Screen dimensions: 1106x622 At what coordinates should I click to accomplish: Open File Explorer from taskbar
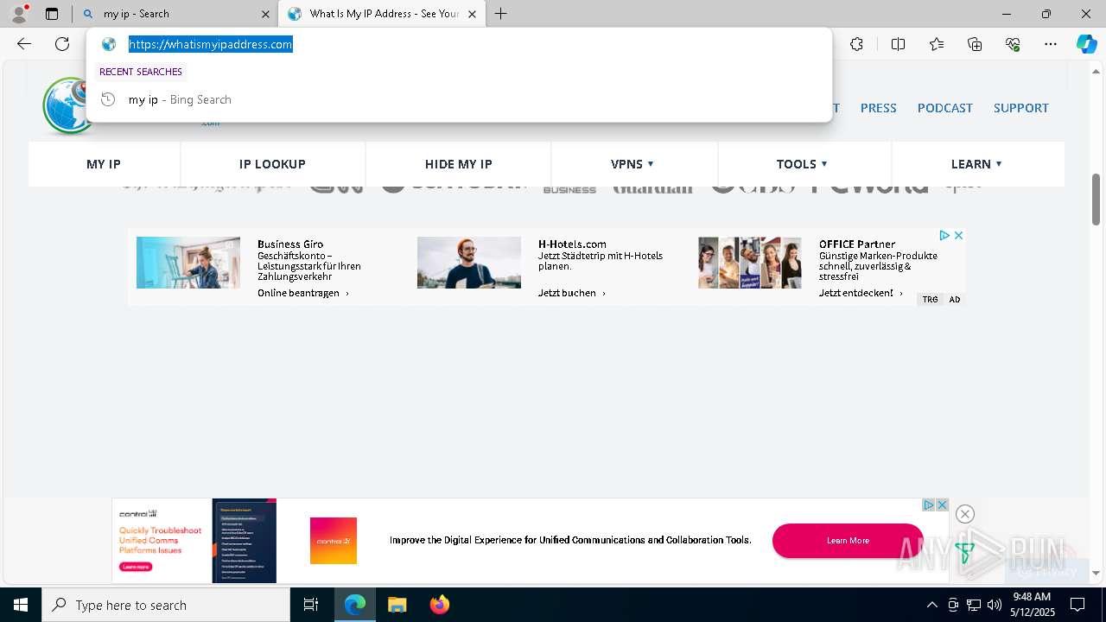click(x=397, y=605)
